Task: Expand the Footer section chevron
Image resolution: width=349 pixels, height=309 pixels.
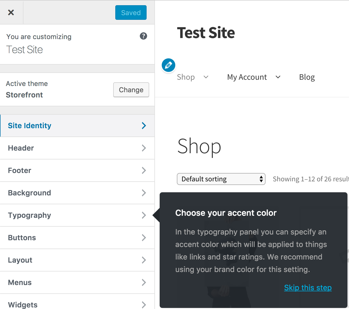Action: point(144,170)
